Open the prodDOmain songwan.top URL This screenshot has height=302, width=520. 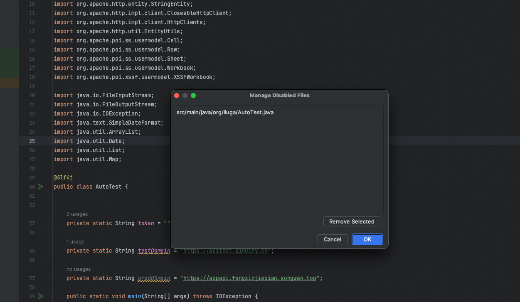tap(250, 278)
